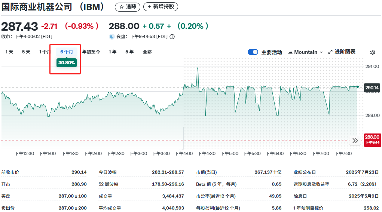Click the 1年预测目标价 value 258.02
This screenshot has height=212, width=382.
371,208
